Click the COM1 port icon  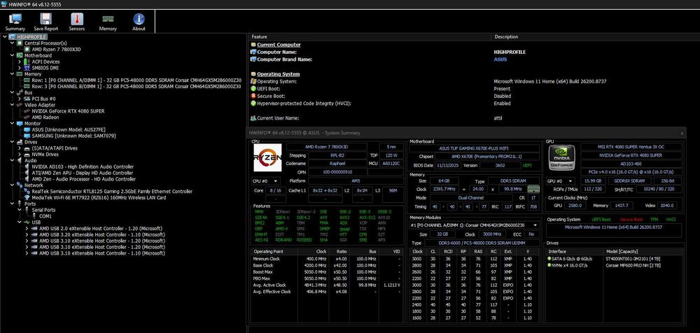[x=35, y=216]
